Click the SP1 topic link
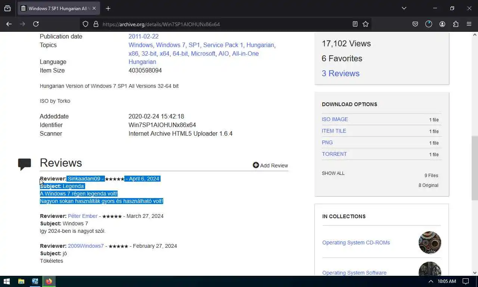 [x=194, y=45]
